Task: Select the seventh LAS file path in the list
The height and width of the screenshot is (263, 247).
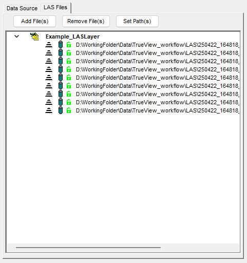Action: (x=158, y=94)
